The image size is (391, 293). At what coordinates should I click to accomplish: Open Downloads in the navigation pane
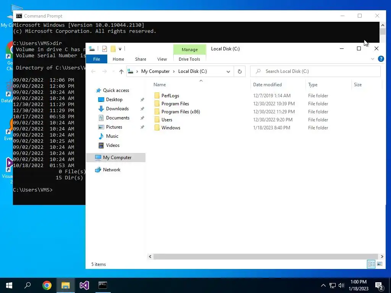pyautogui.click(x=117, y=109)
